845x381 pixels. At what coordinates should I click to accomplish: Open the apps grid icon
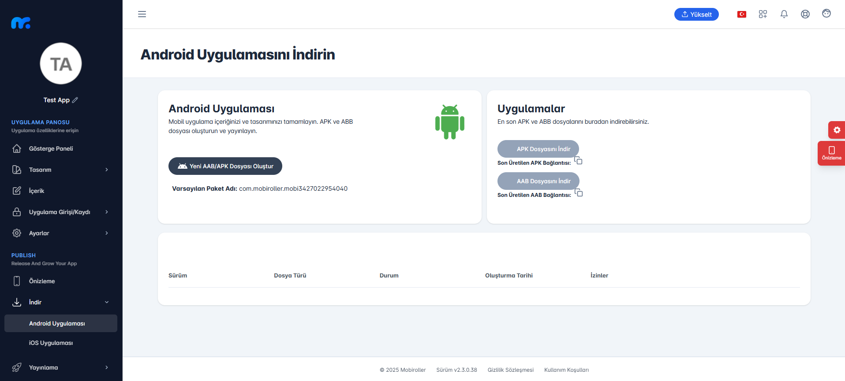tap(763, 14)
